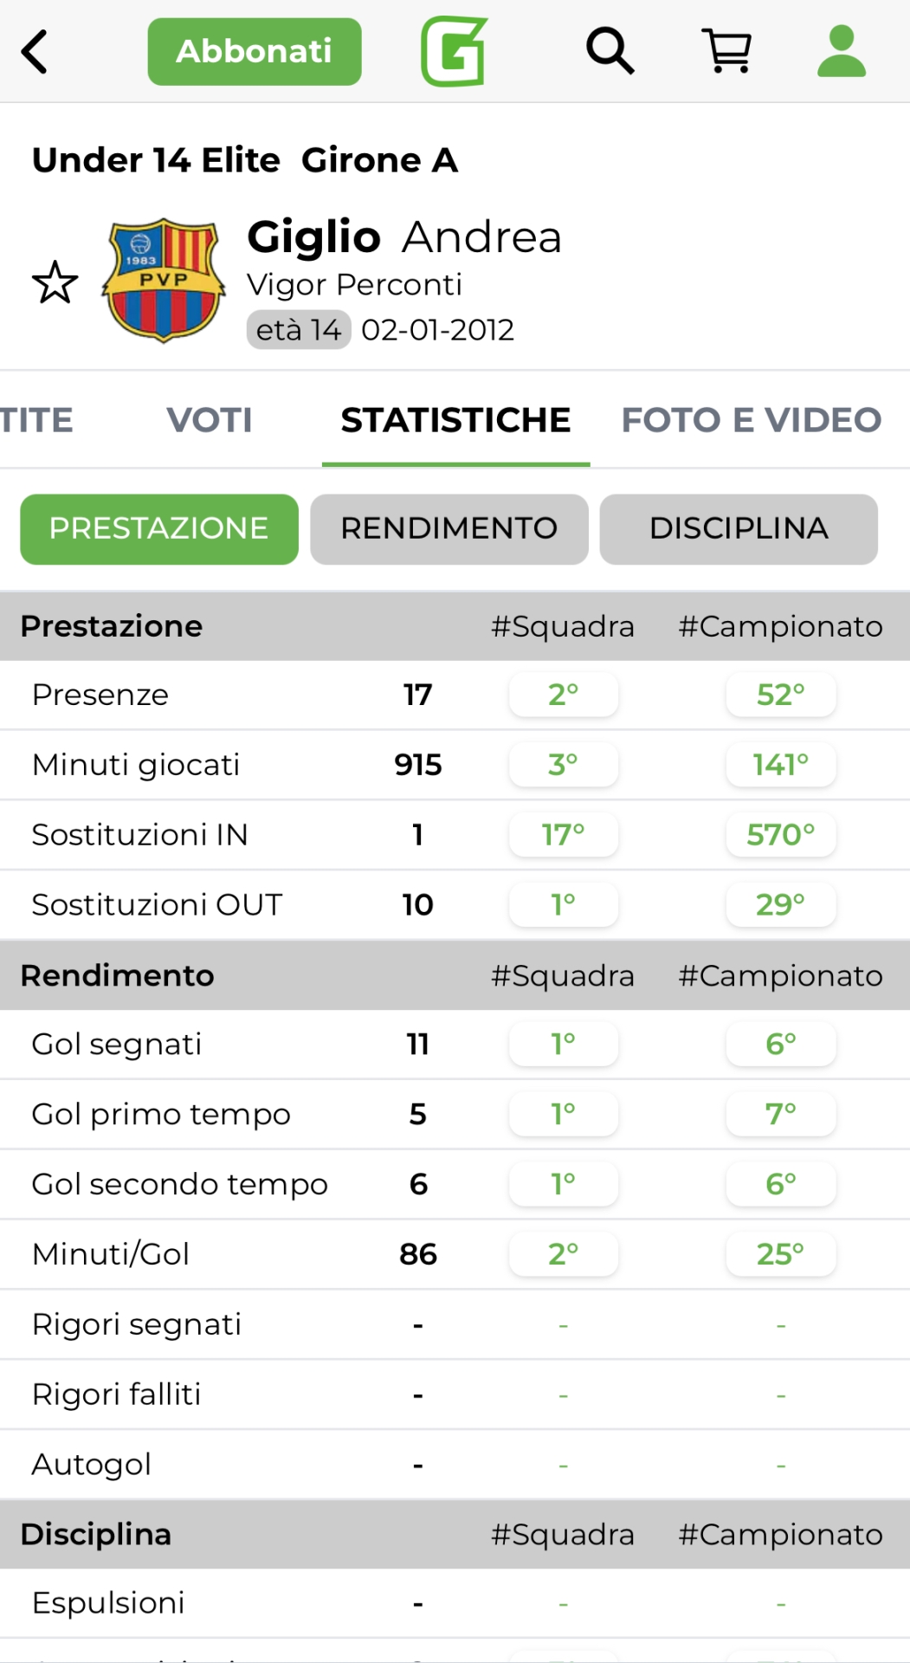910x1663 pixels.
Task: Switch to the VOTI tab
Action: click(x=210, y=420)
